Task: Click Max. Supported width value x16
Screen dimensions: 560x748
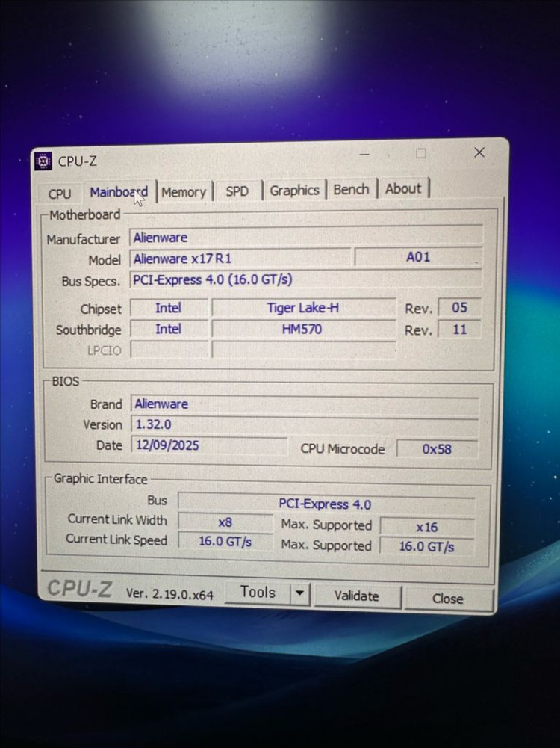Action: click(x=427, y=527)
